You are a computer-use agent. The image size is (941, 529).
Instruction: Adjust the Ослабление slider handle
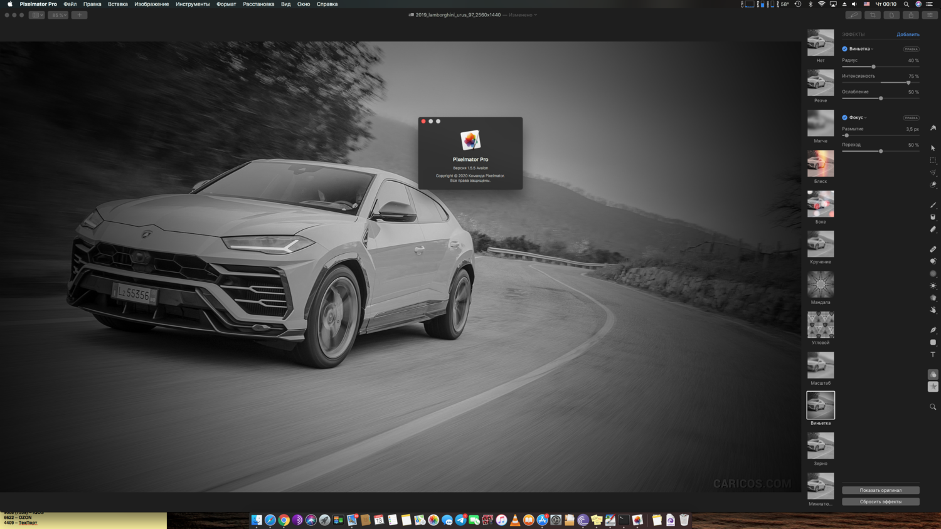tap(881, 98)
